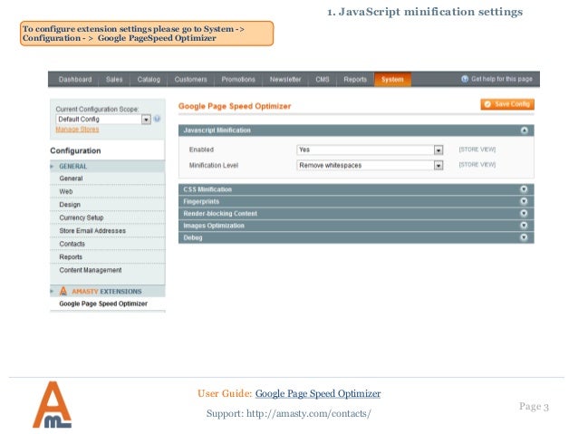Select Google Page Speed Optimizer sidebar item
Screen dimensions: 578x434
103,304
